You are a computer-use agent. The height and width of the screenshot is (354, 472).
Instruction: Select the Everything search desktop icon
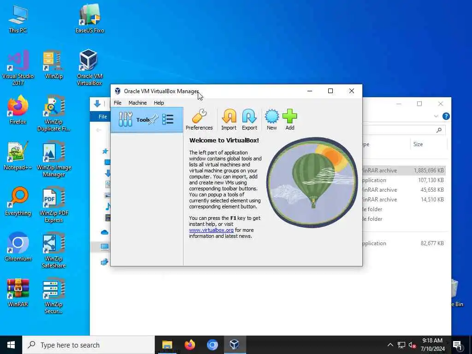[x=18, y=202]
